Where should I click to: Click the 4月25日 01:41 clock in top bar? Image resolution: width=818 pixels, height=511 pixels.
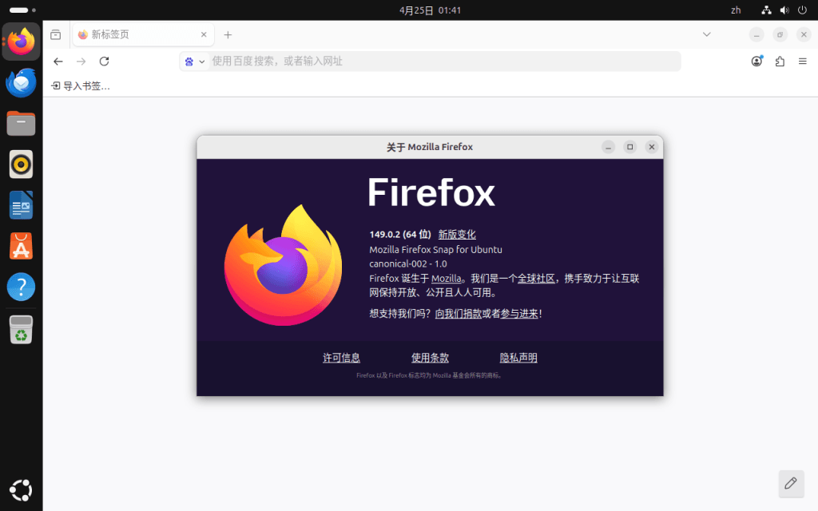[x=430, y=10]
